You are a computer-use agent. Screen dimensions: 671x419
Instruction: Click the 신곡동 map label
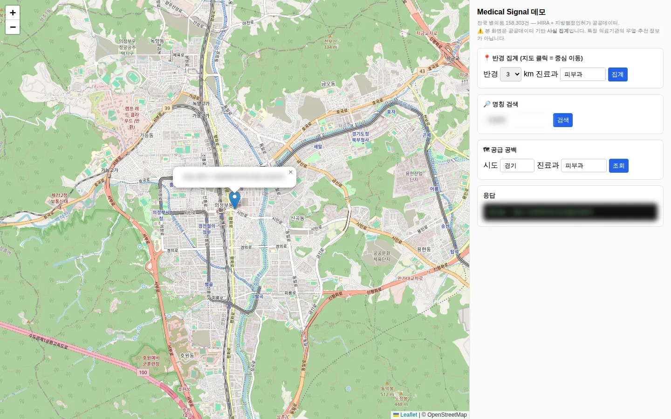(x=297, y=218)
